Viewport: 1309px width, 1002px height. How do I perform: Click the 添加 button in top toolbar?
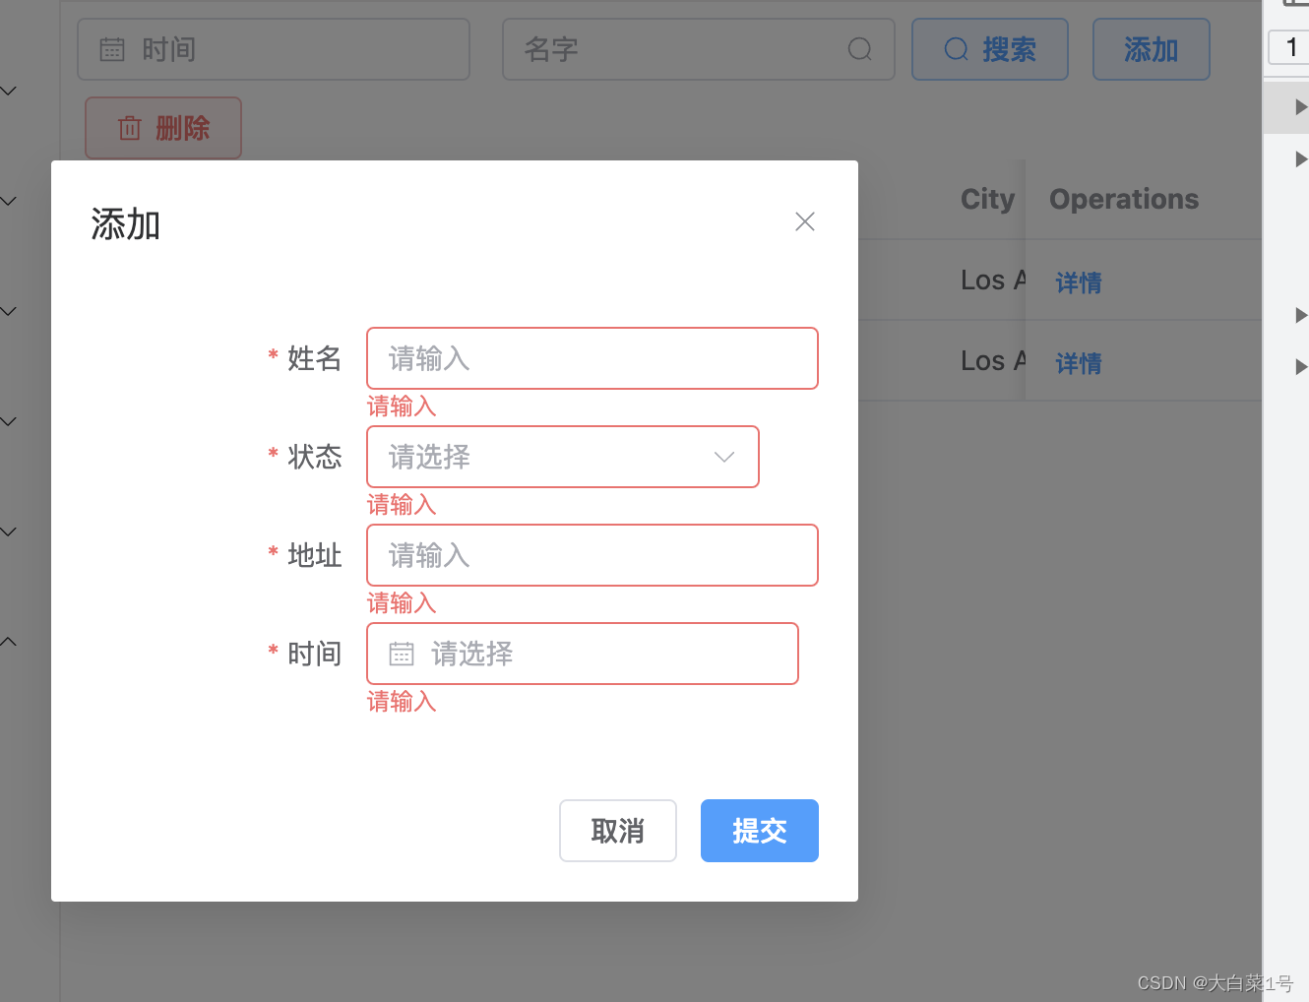point(1152,49)
